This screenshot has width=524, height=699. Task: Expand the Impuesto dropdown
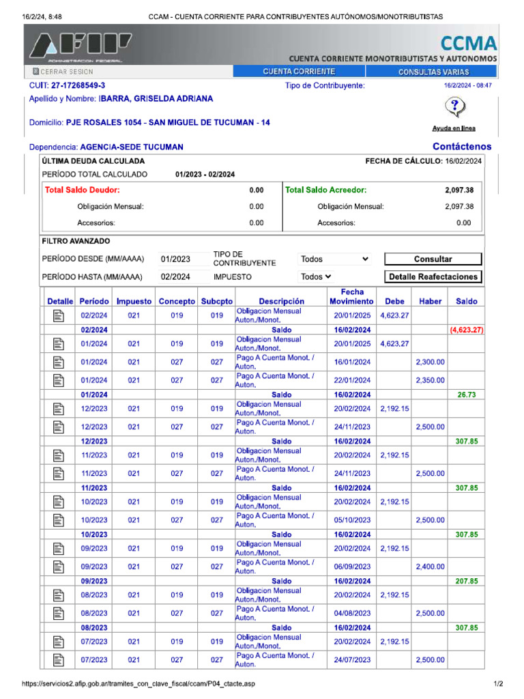coord(317,277)
